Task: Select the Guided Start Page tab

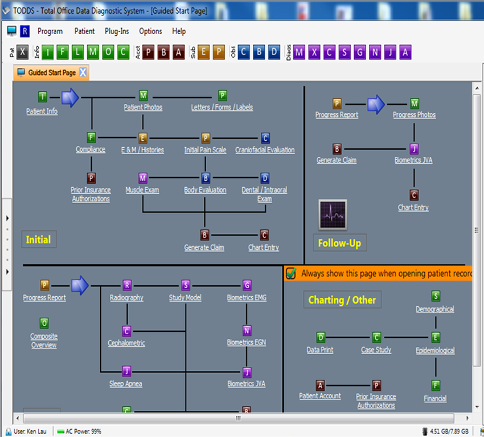Action: pyautogui.click(x=51, y=72)
